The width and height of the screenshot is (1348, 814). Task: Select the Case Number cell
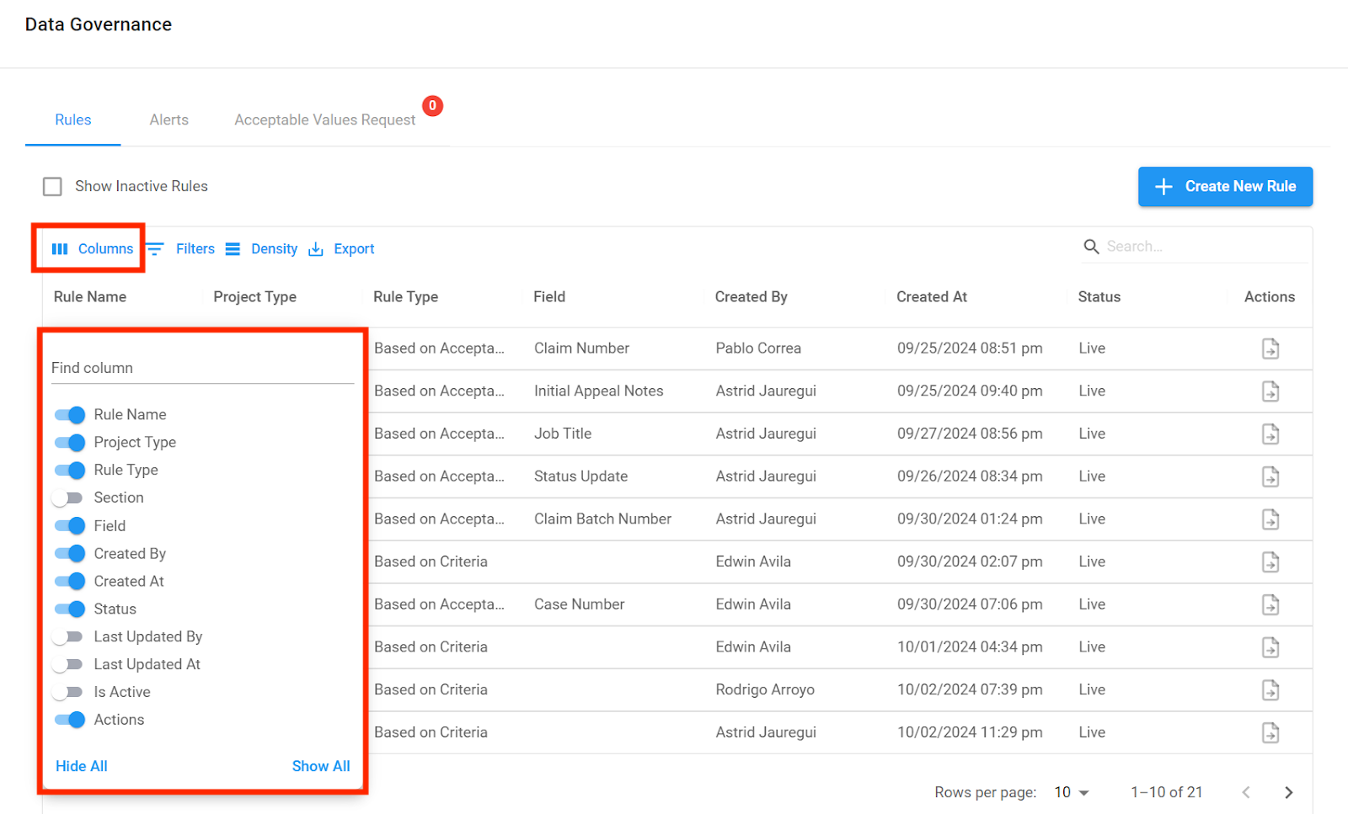click(x=579, y=604)
